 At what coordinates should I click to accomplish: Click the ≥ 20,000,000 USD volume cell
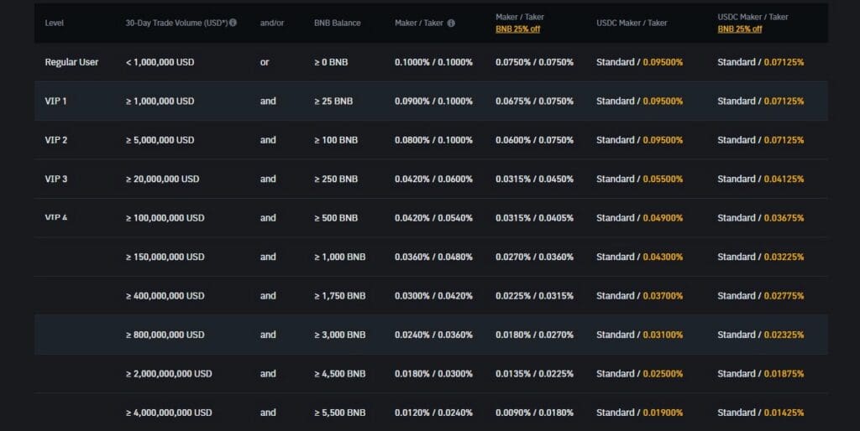[162, 179]
